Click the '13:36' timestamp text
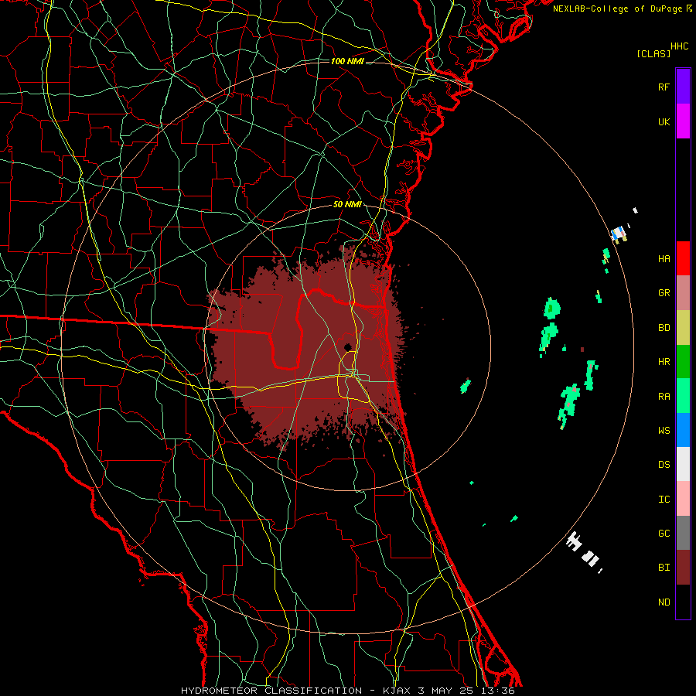Screen dimensions: 696x696 click(498, 691)
